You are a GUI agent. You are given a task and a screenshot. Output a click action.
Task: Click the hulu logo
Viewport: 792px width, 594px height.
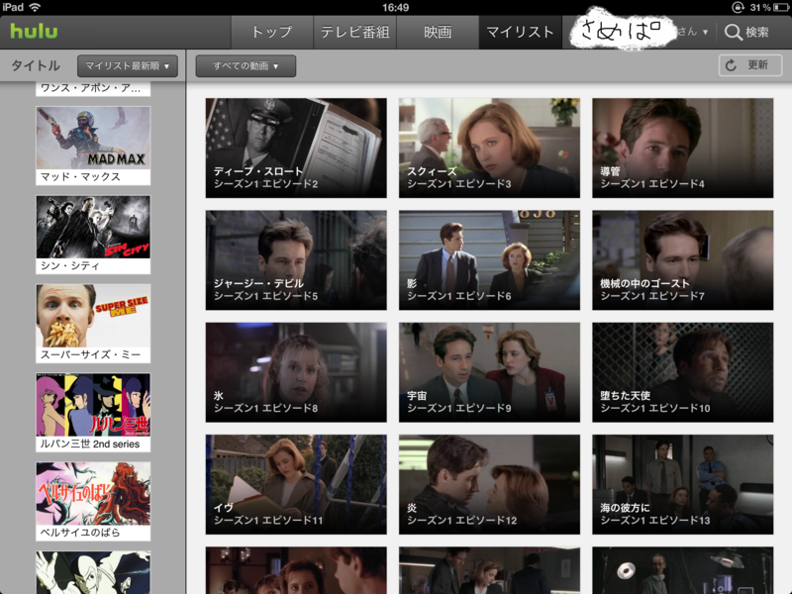tap(34, 31)
